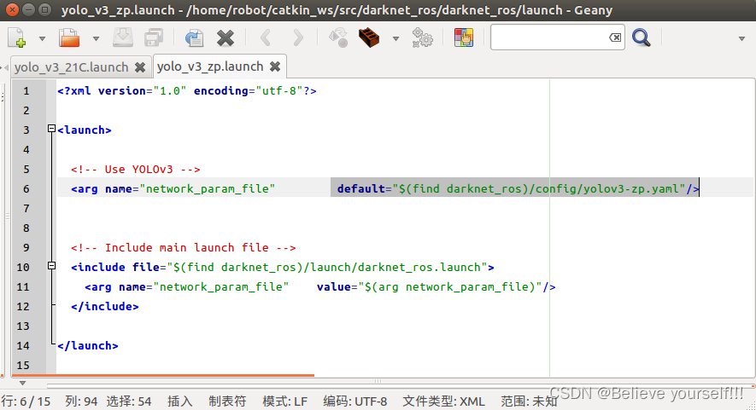The height and width of the screenshot is (410, 756).
Task: Click 'network_param_file' on line 6
Action: 208,188
